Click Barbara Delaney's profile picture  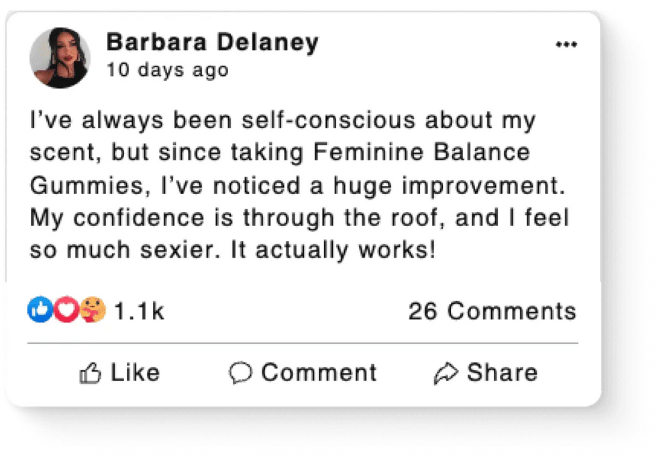point(60,58)
